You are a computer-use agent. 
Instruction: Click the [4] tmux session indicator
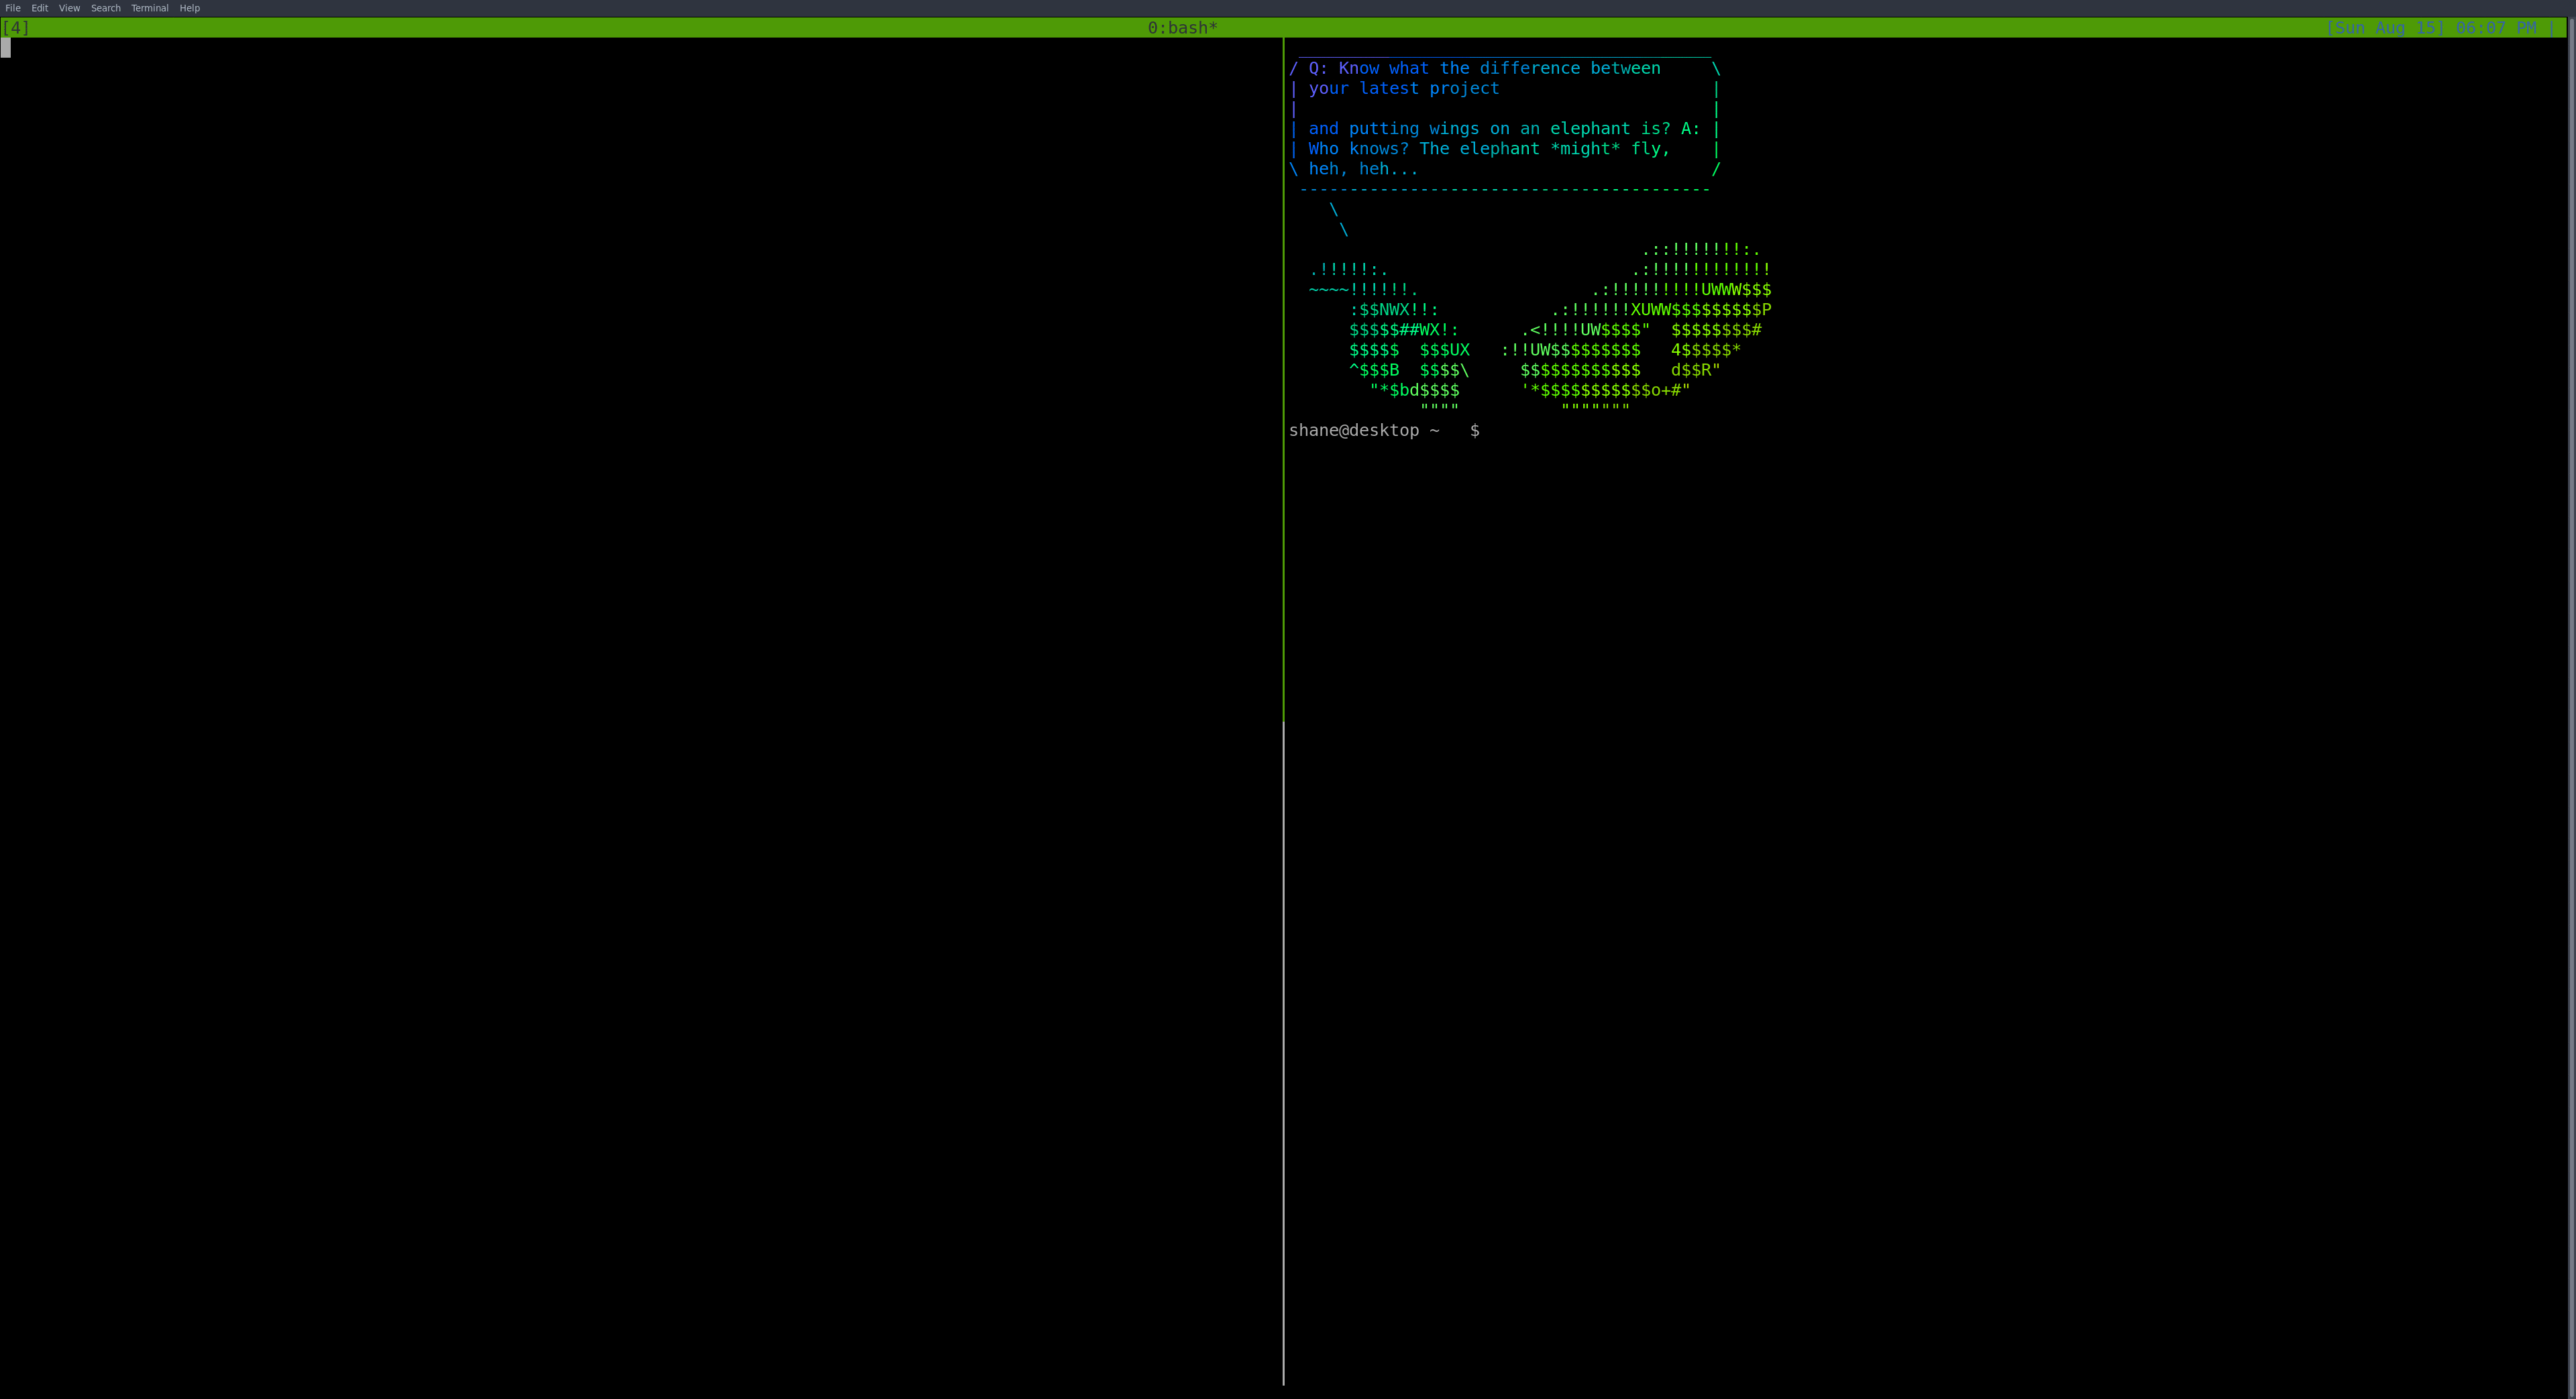click(16, 28)
